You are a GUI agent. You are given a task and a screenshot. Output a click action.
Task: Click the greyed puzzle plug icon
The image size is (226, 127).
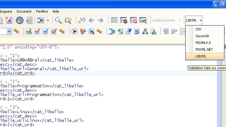point(174,31)
